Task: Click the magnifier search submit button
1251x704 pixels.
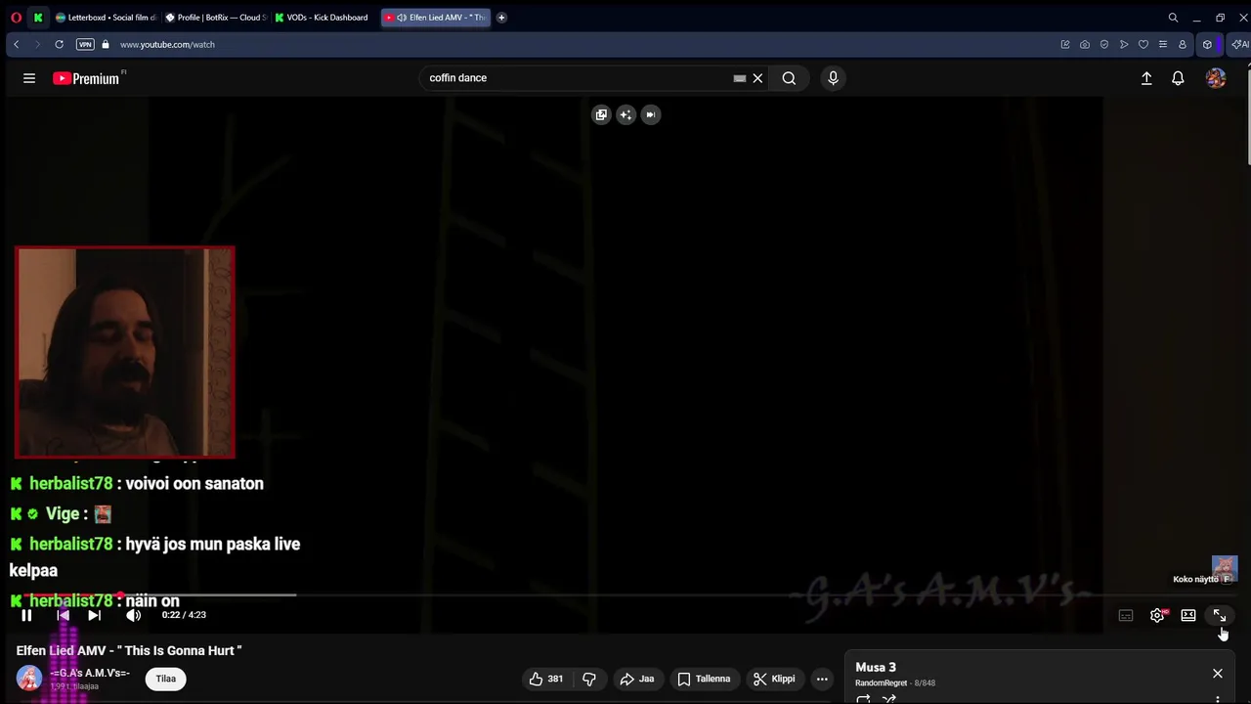Action: (x=789, y=78)
